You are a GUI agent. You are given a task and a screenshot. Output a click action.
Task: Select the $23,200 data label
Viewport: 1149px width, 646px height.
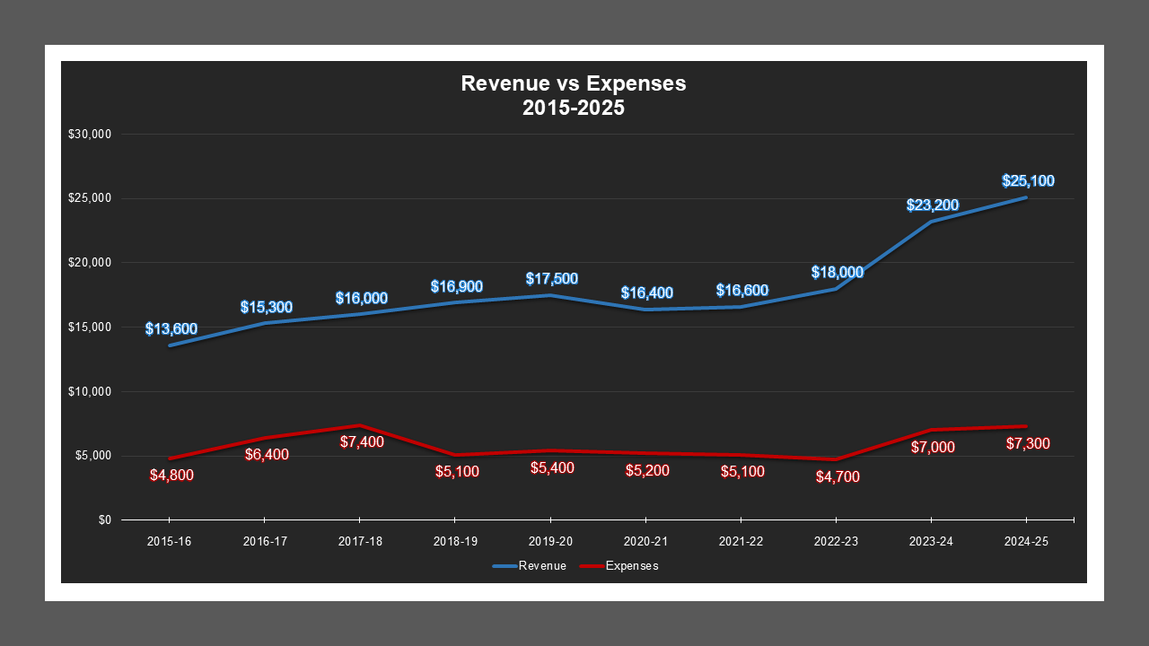(932, 205)
